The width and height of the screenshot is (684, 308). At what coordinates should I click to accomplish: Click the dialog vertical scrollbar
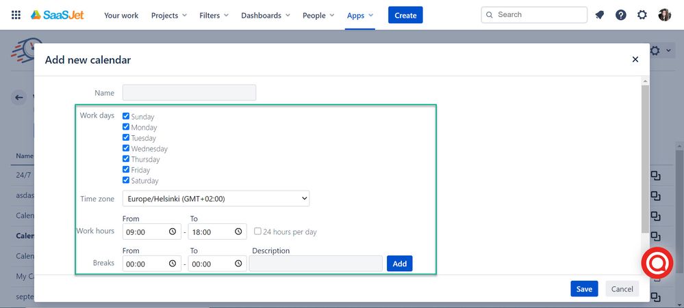645,159
